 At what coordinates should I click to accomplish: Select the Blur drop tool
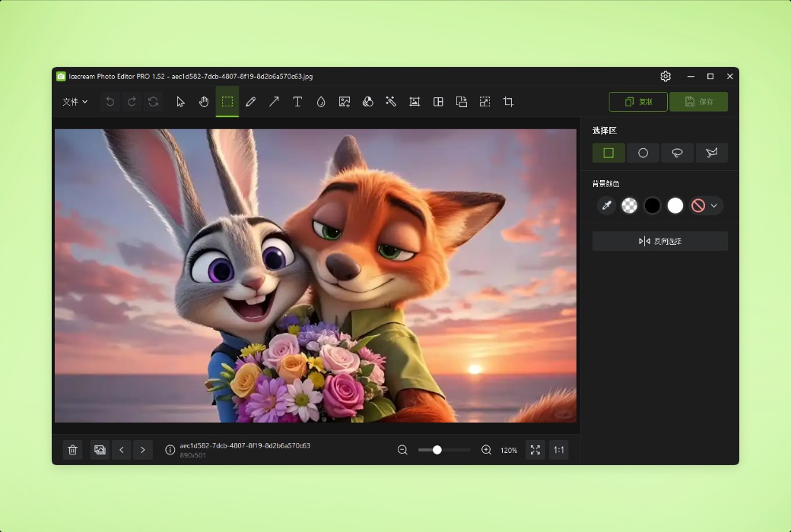321,101
